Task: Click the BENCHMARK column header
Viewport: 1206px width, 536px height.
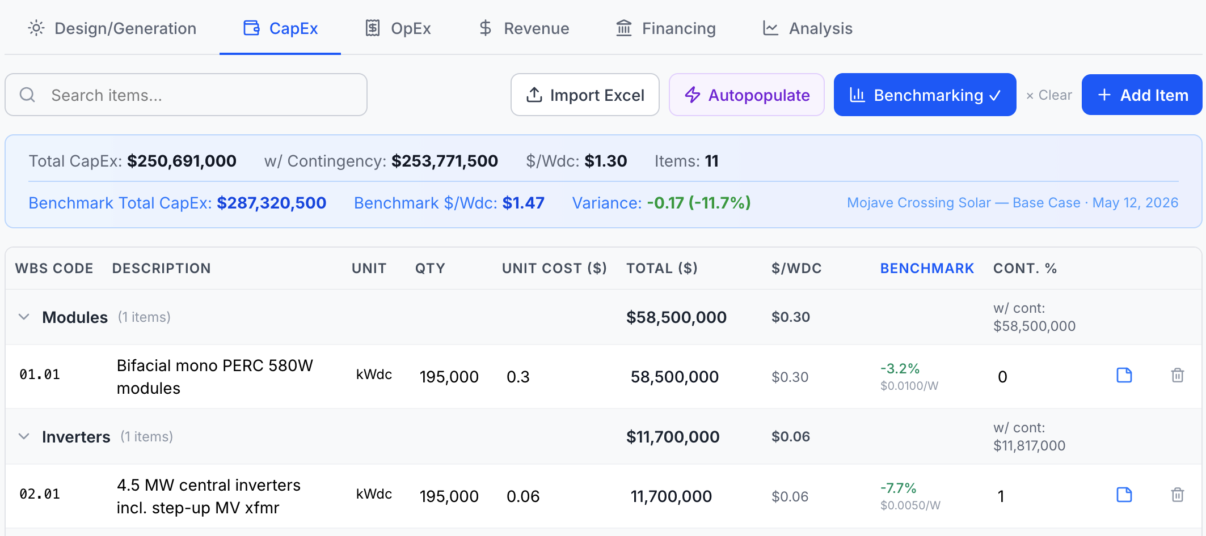Action: pyautogui.click(x=927, y=268)
